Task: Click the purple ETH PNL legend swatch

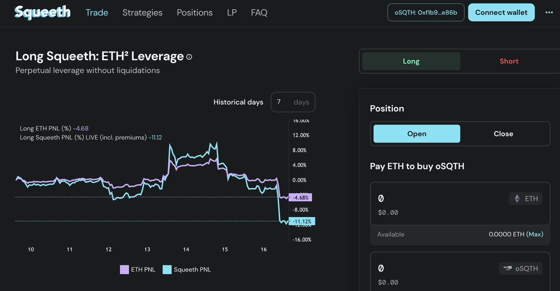Action: [124, 270]
